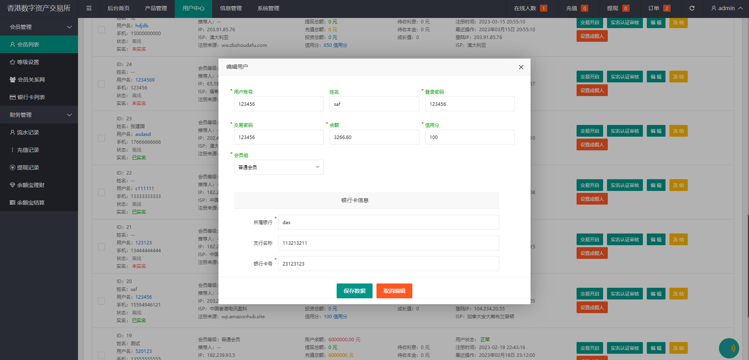Open 银行卡列表 via its card icon
The image size is (749, 360).
click(13, 97)
